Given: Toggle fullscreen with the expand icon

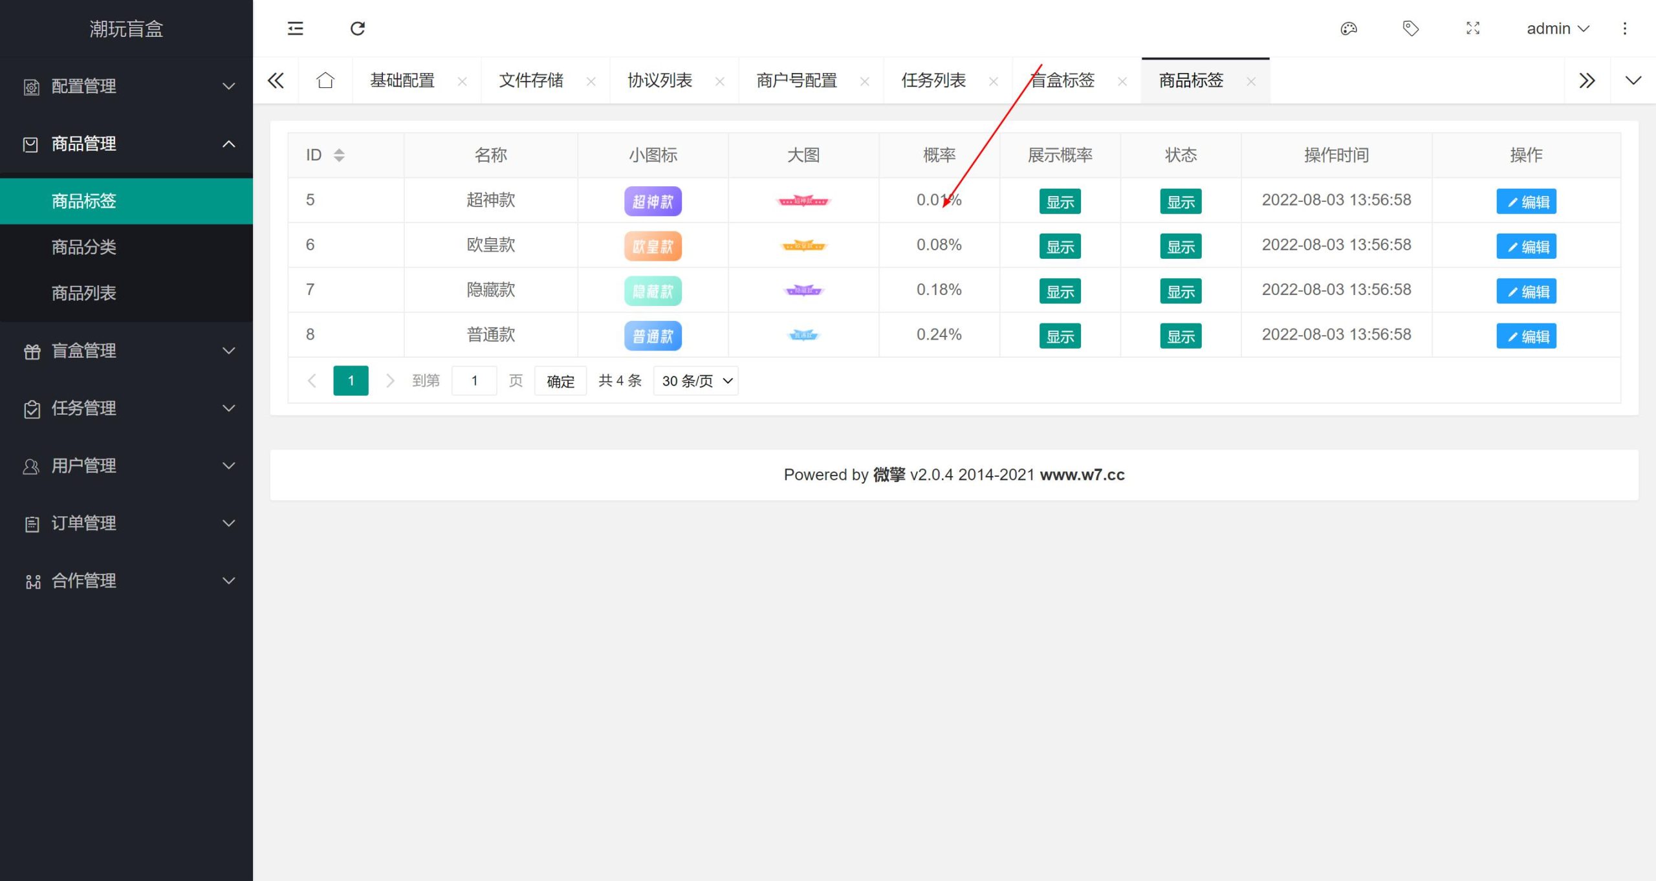Looking at the screenshot, I should [x=1473, y=28].
